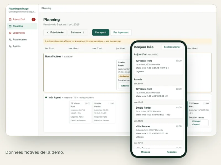Click the red notification badge showing 7
This screenshot has height=165, width=221.
click(33, 19)
